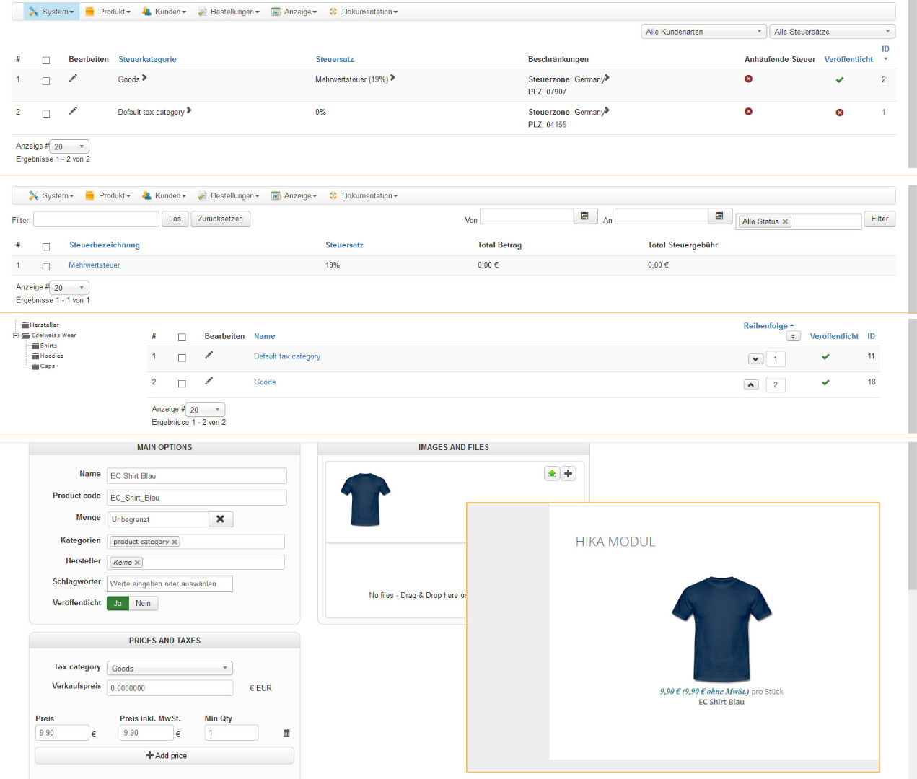Click the pencil edit icon for Goods tax row

pyautogui.click(x=73, y=79)
